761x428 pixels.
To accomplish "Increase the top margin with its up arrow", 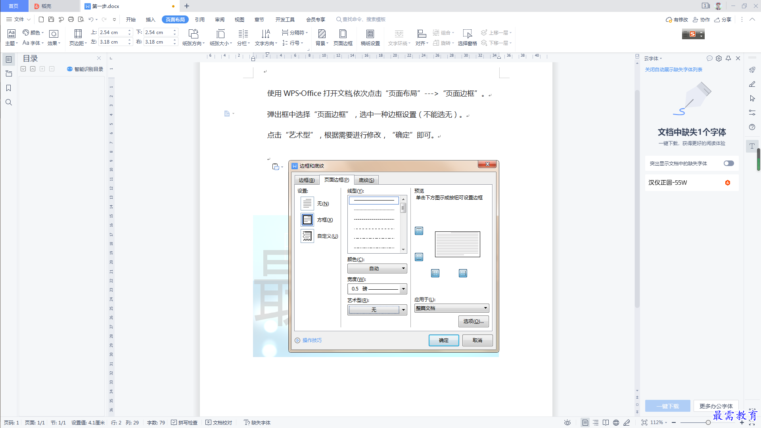I will tap(129, 31).
